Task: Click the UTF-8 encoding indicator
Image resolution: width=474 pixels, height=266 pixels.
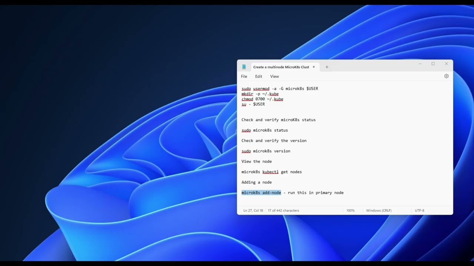Action: tap(420, 211)
